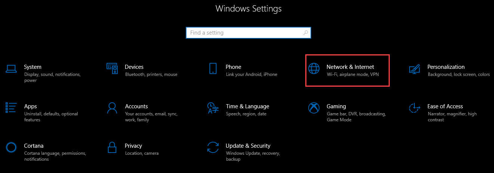Select the Time & Language icon

(x=213, y=108)
